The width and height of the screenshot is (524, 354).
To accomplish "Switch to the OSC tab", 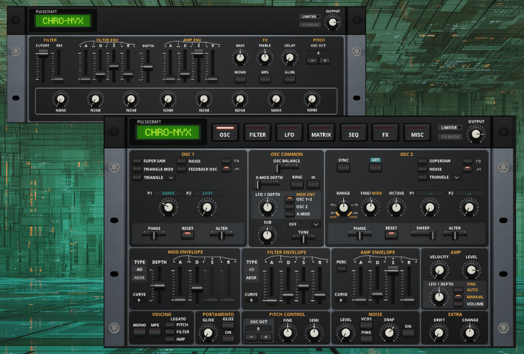I will (x=225, y=132).
